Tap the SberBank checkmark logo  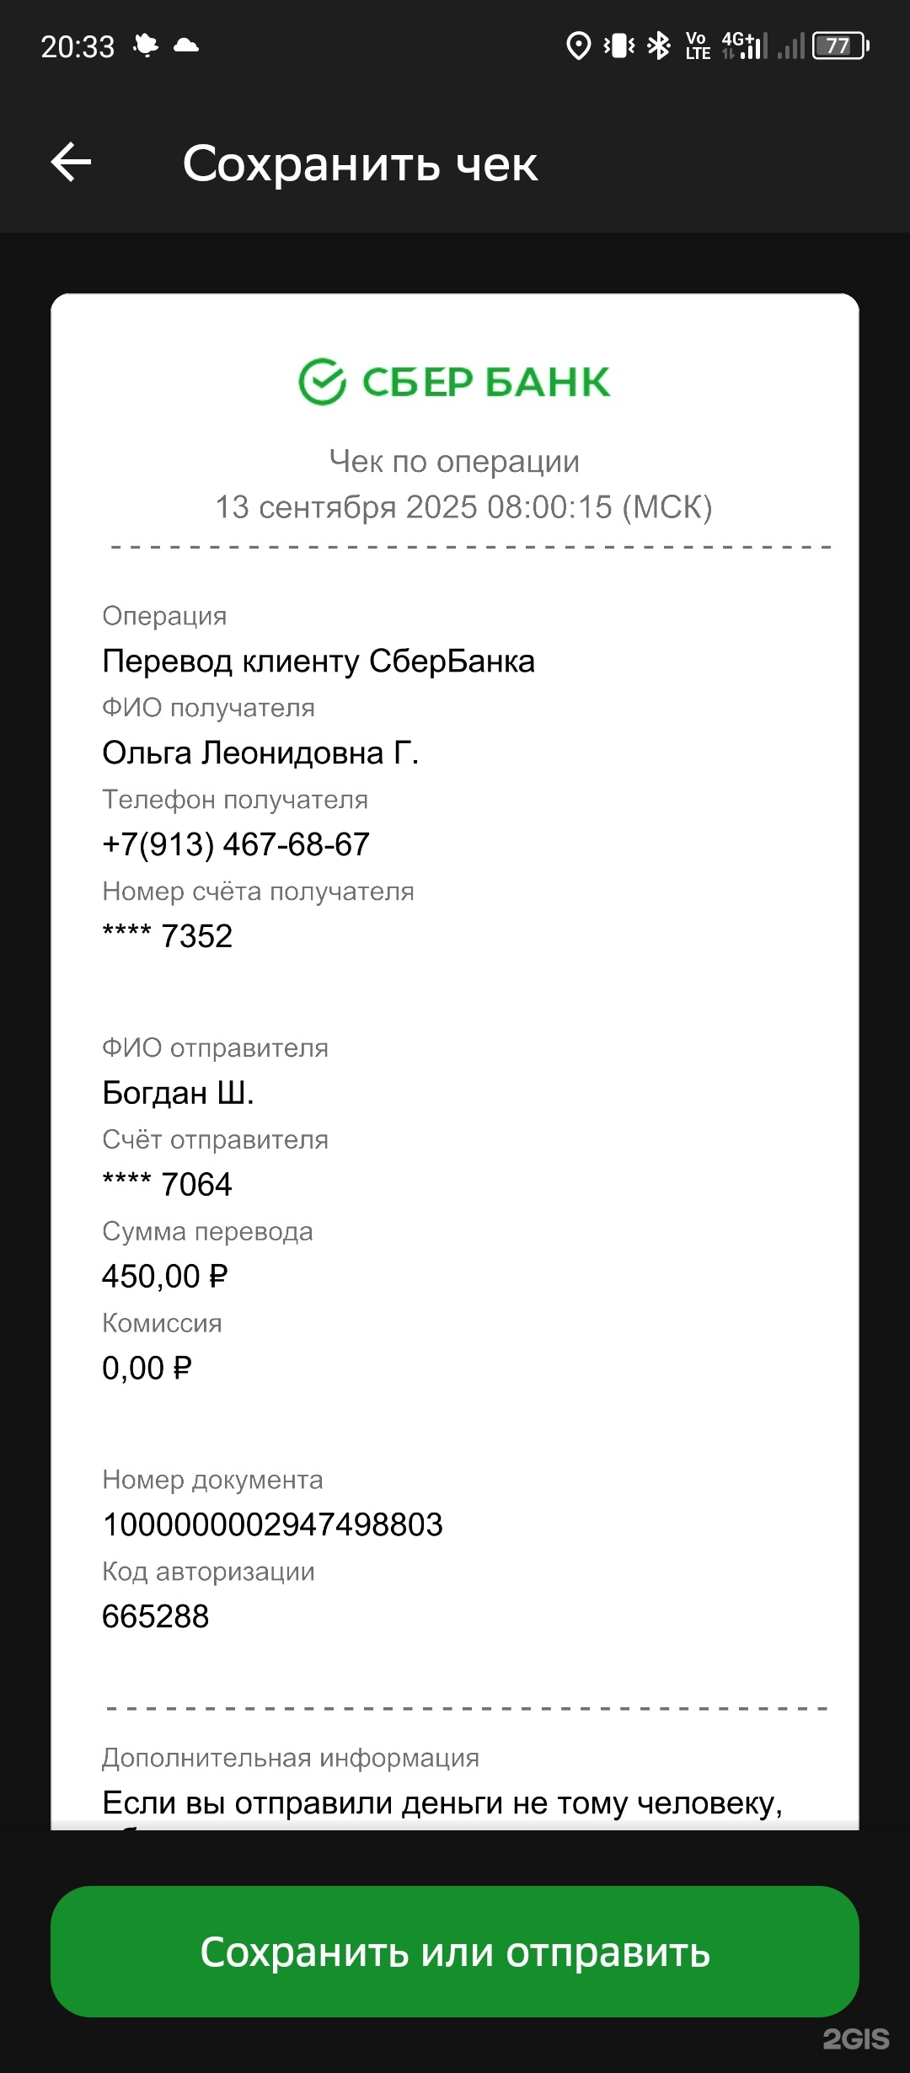323,382
